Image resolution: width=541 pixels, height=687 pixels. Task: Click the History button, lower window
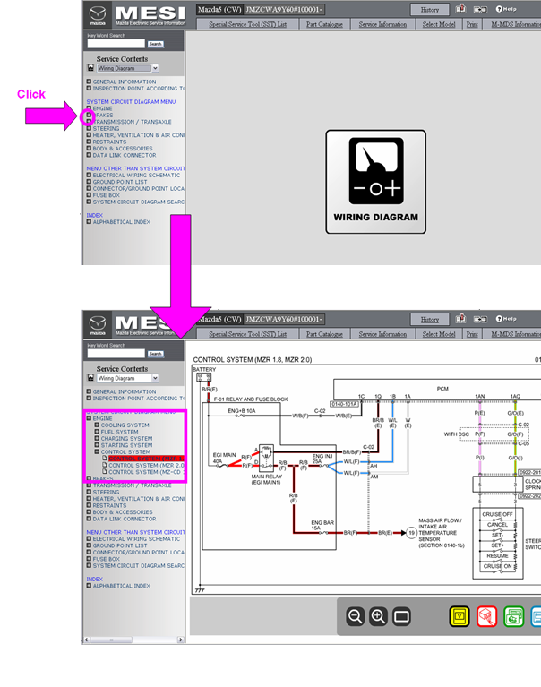coord(429,320)
